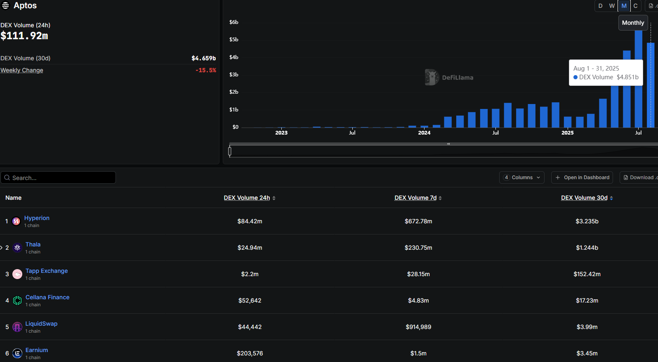The height and width of the screenshot is (362, 658).
Task: Open Hyperion protocol page
Action: point(37,218)
